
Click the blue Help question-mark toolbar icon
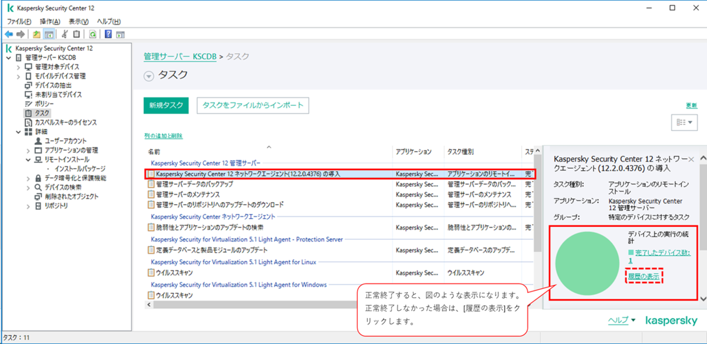tap(108, 34)
